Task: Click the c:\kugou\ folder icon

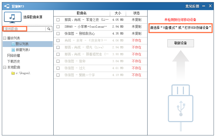Action: click(13, 73)
